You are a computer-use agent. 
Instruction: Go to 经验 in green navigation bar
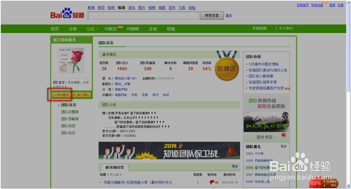(x=171, y=29)
